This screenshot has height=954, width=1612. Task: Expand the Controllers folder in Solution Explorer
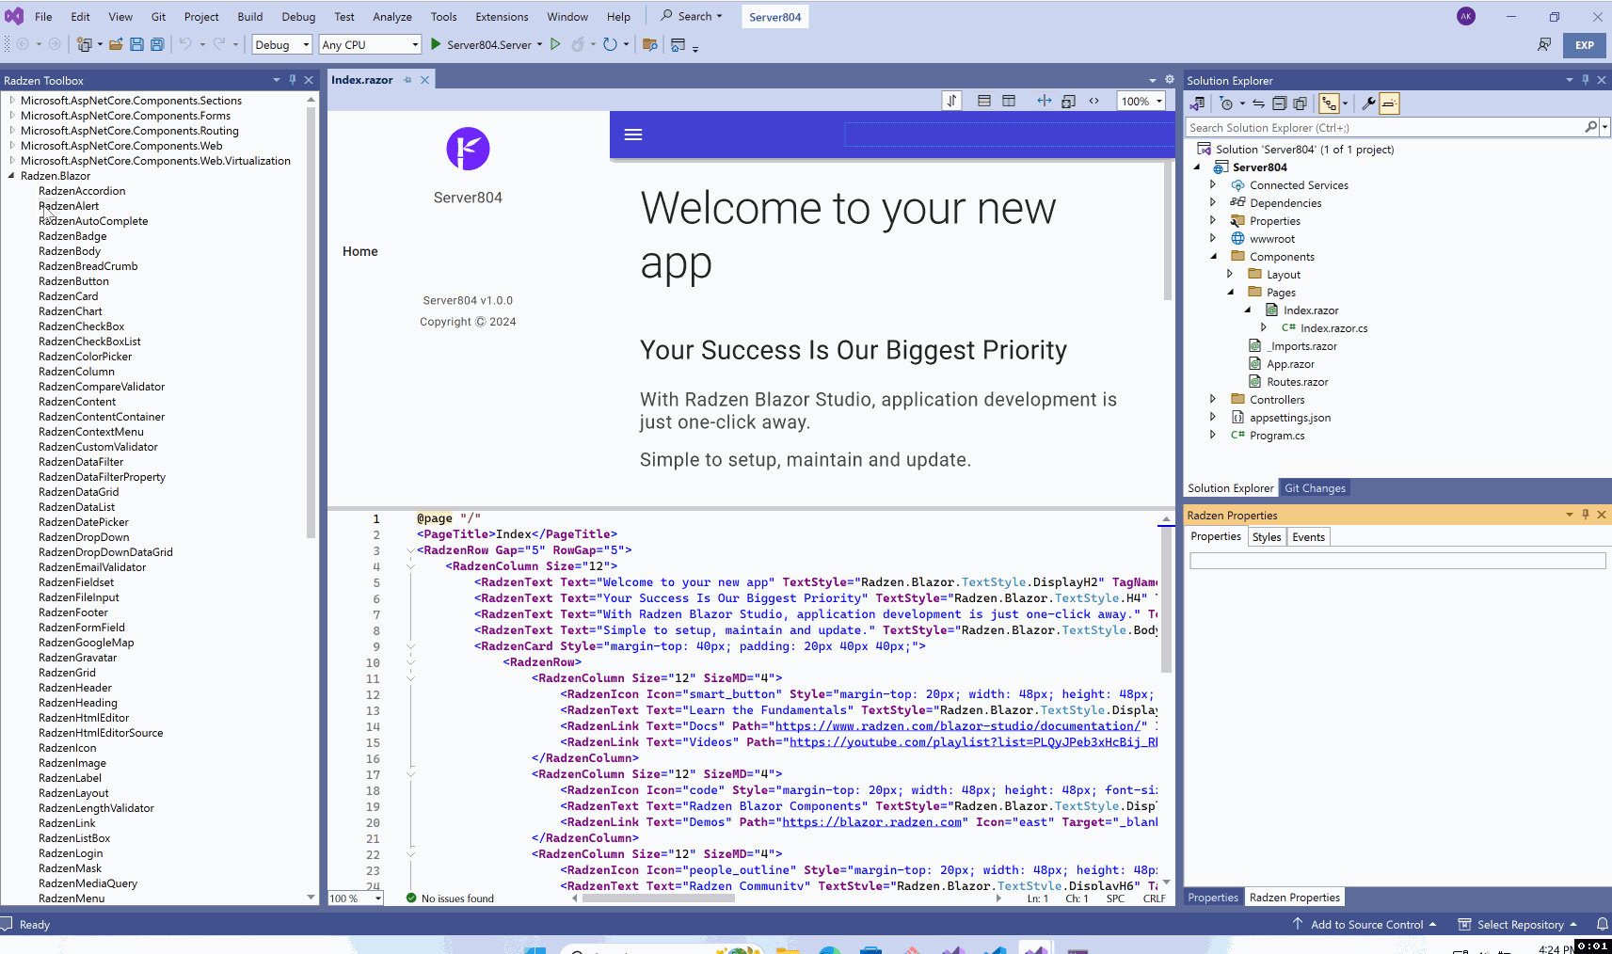point(1213,400)
